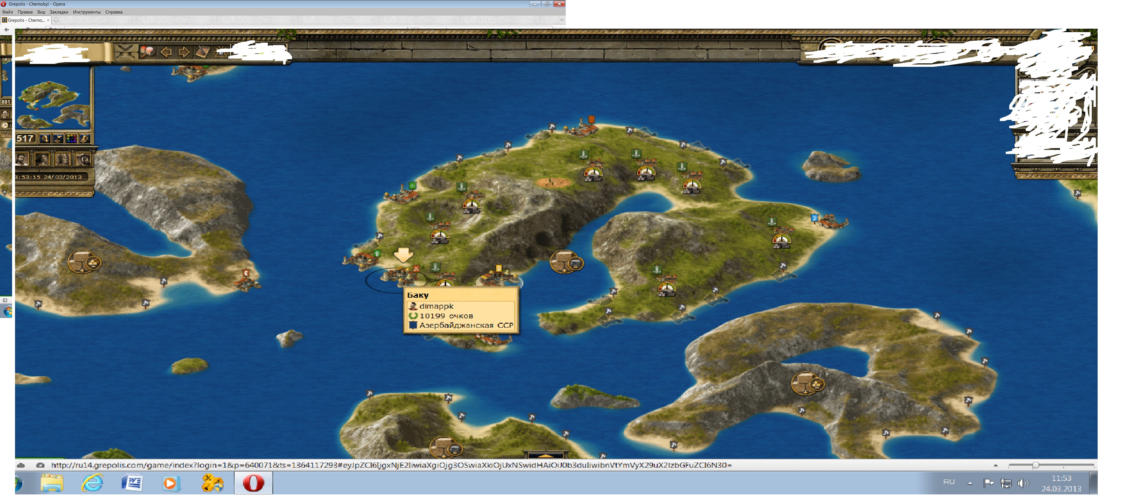
Task: Click the 10199 очков line in tooltip
Action: pyautogui.click(x=446, y=316)
